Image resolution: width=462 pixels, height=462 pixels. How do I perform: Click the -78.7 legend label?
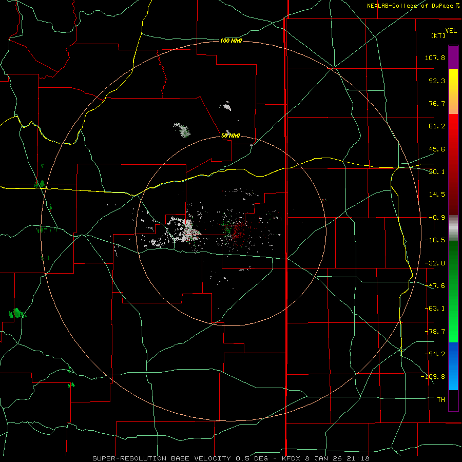435,332
